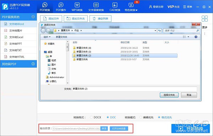
Task: Expand 特色转换 dropdown tab
Action: [131, 7]
